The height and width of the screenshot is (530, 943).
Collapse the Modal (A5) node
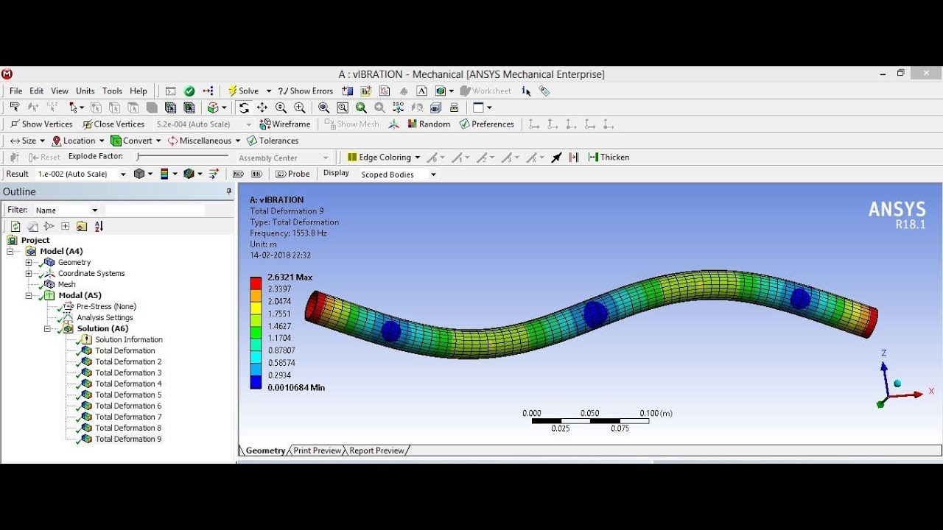29,295
